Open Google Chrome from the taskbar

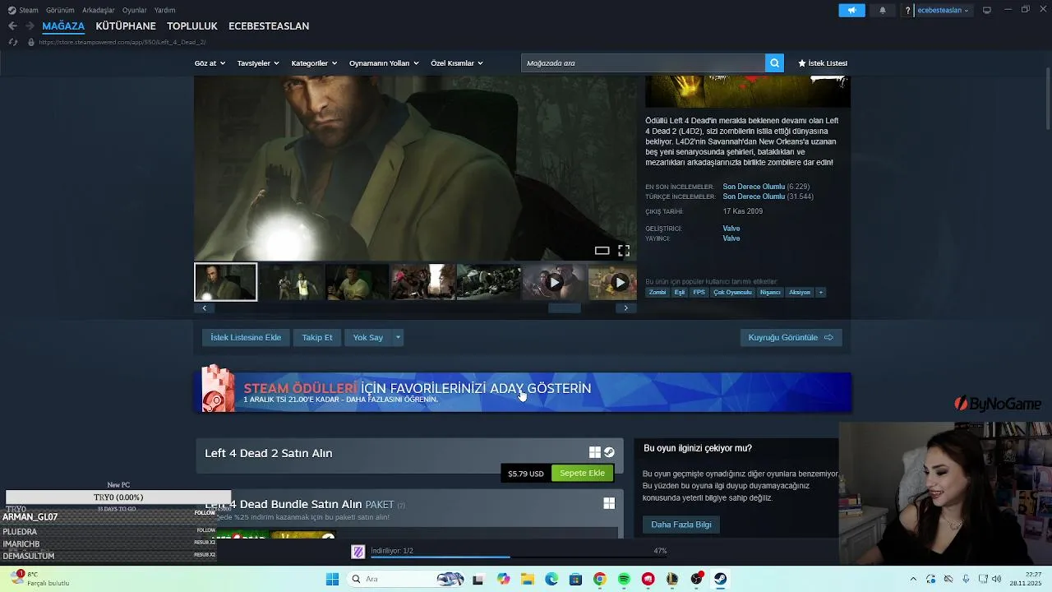[600, 579]
